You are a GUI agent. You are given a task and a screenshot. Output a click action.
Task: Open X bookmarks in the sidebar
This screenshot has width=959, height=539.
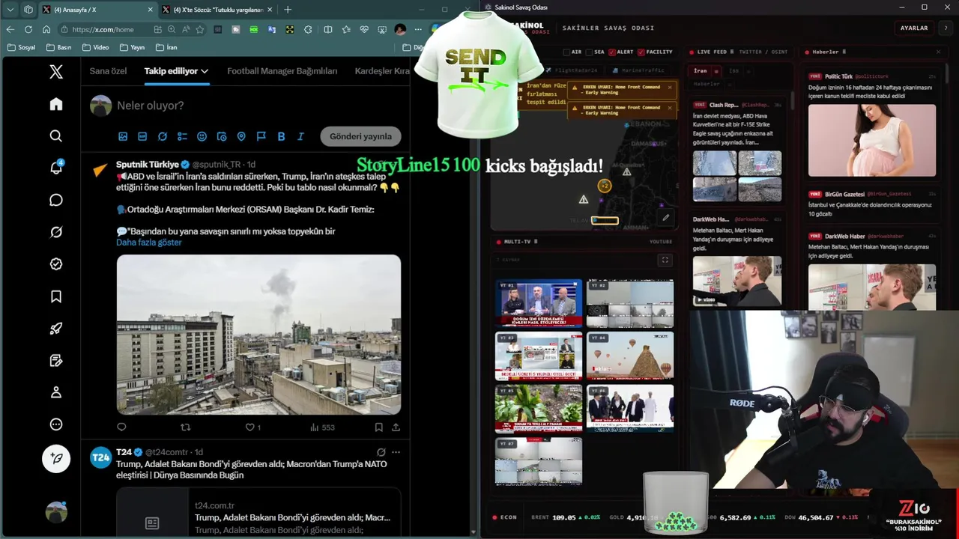point(56,296)
